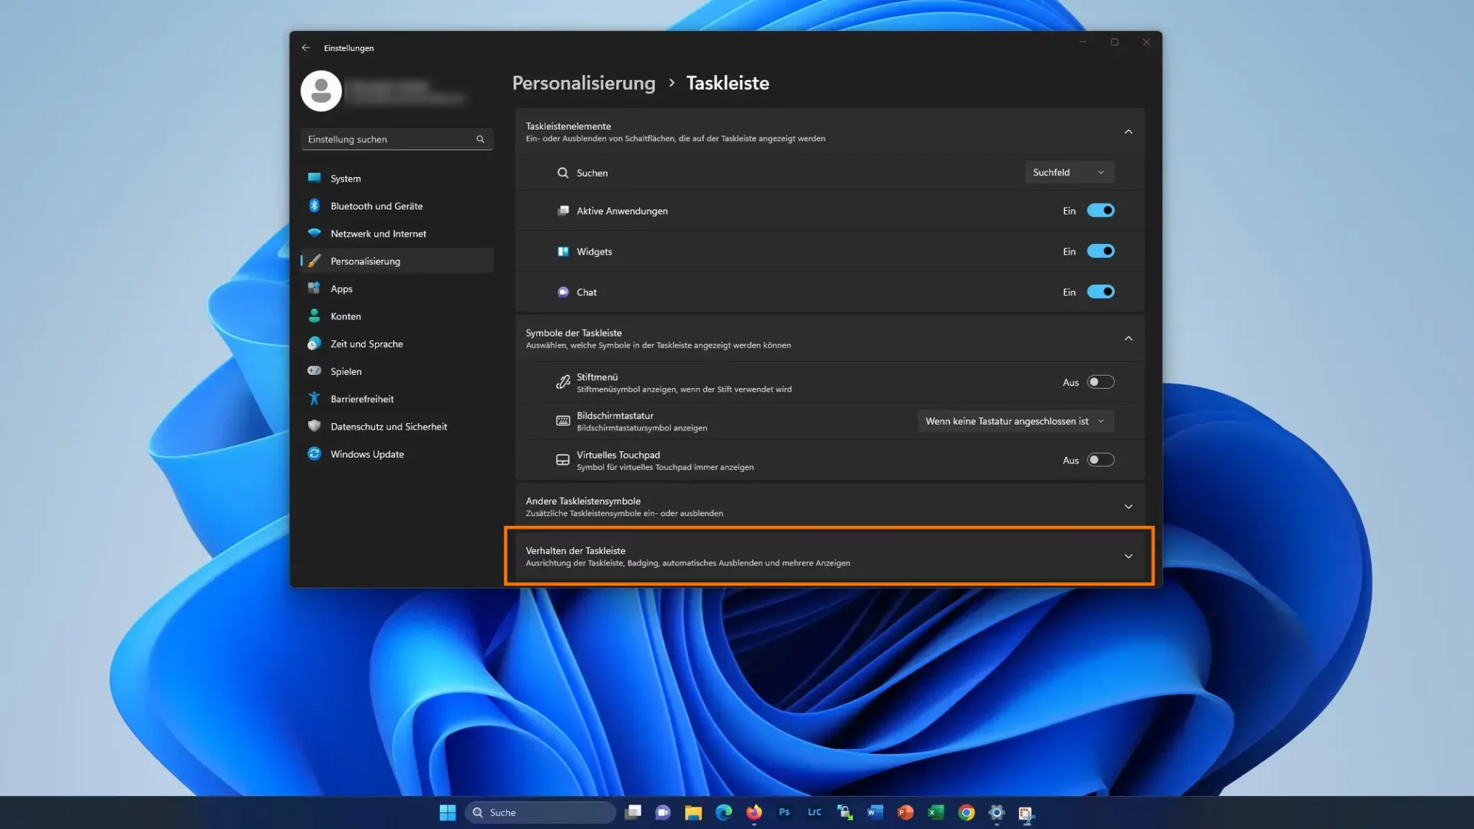
Task: Open the Konten settings category
Action: click(397, 316)
